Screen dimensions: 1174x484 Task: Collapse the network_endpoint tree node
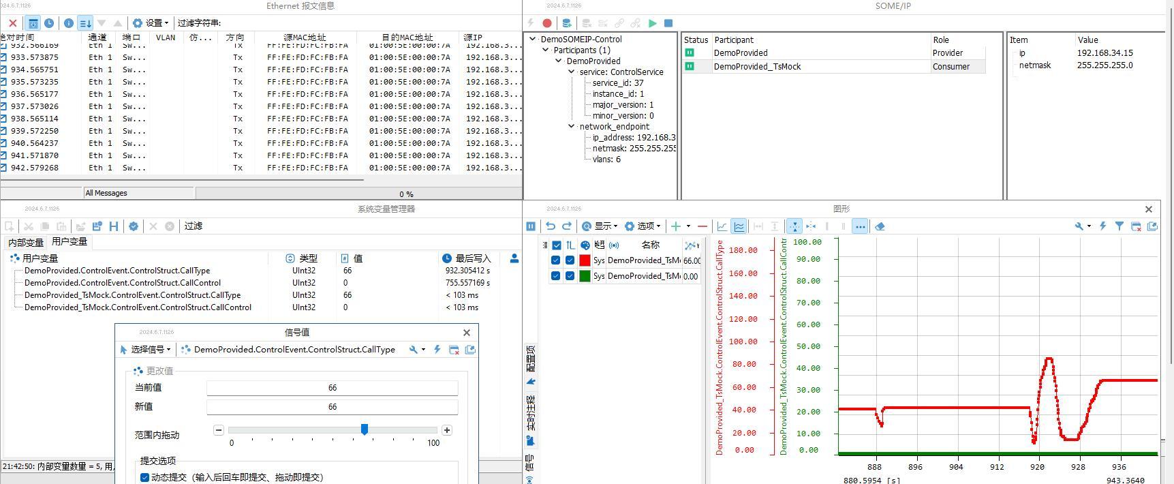pos(572,126)
